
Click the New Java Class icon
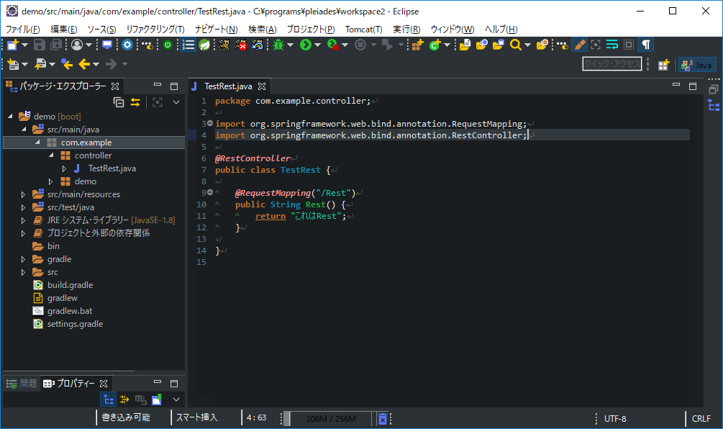435,45
